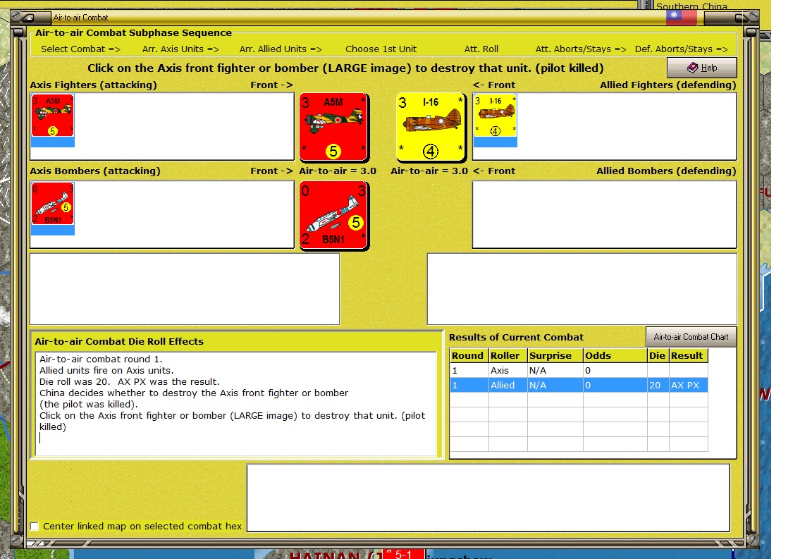
Task: Click the Roller column header
Action: pyautogui.click(x=508, y=355)
